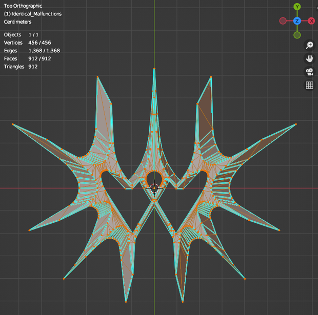Select the far right spike tip vertex
The height and width of the screenshot is (315, 318).
(296, 124)
